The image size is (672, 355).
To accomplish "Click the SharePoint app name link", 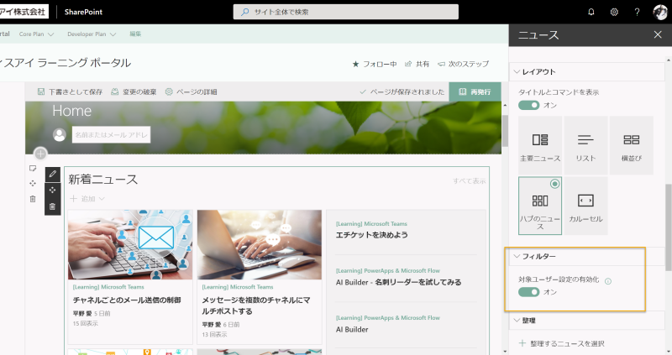I will (x=83, y=12).
